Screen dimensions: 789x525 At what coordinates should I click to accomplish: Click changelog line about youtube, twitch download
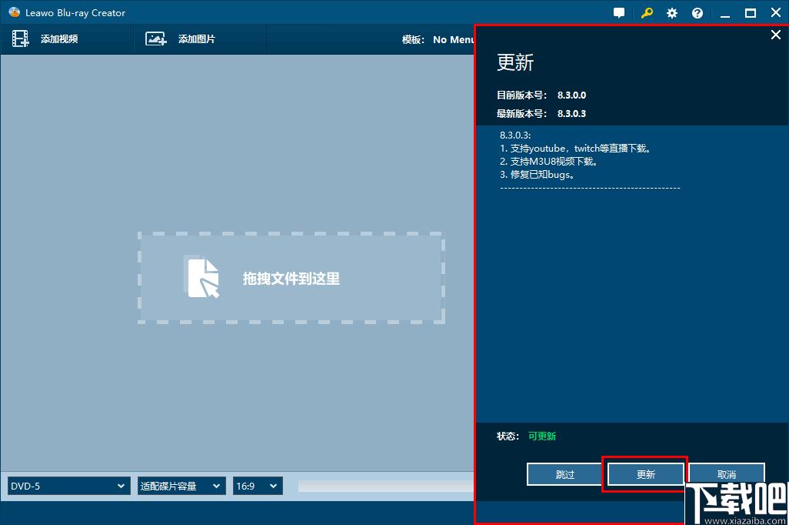(x=575, y=148)
